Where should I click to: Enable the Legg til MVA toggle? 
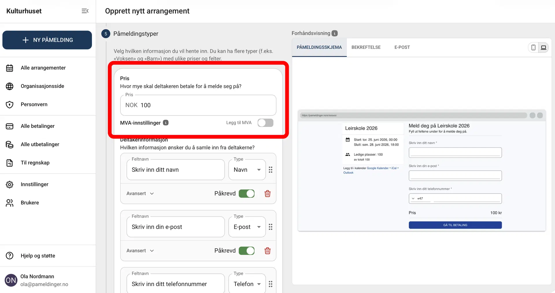pyautogui.click(x=265, y=123)
